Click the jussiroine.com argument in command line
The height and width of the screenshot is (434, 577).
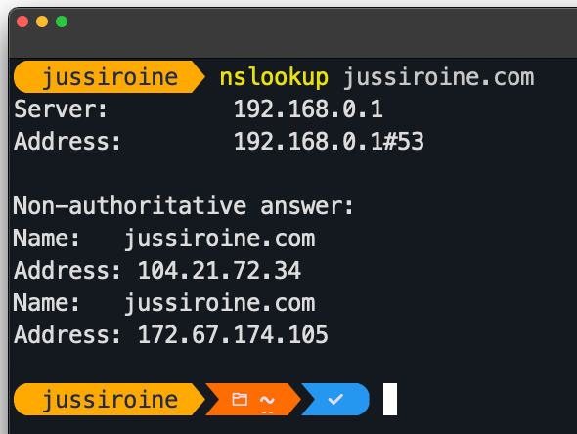tap(439, 77)
